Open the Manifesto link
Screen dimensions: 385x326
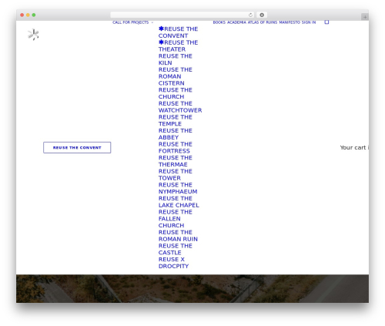tap(290, 22)
